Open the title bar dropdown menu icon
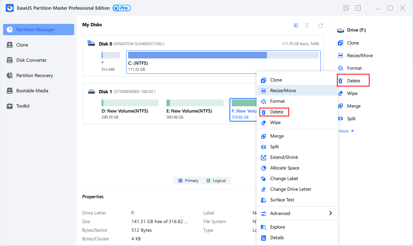 pos(358,8)
